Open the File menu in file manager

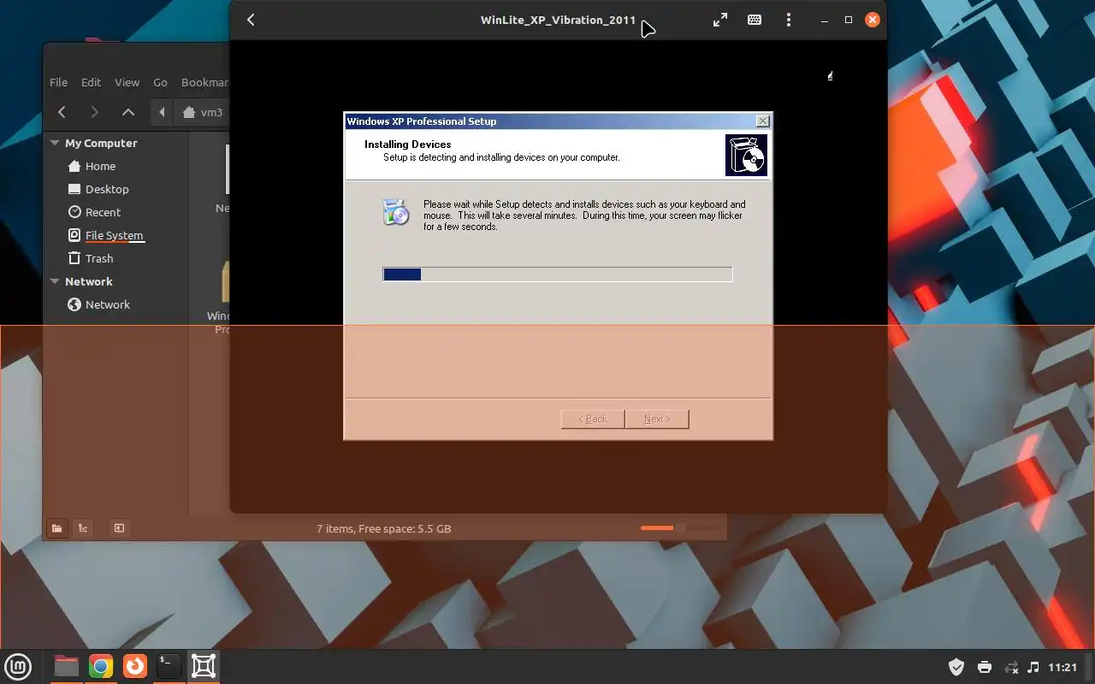[x=58, y=82]
